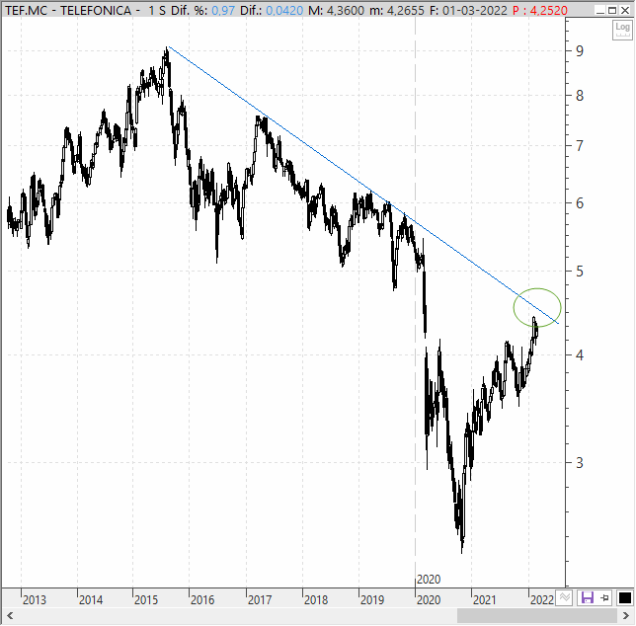
Task: Open the black color swatch
Action: coord(624,597)
